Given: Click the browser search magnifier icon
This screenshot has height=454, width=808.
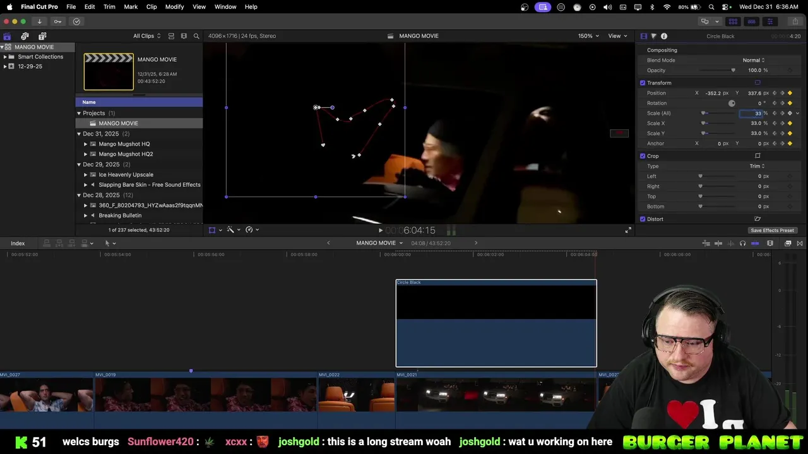Looking at the screenshot, I should click(196, 36).
